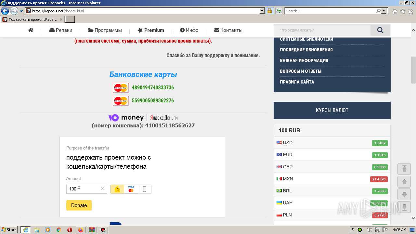
Task: Click the EUR flag icon
Action: pos(279,155)
